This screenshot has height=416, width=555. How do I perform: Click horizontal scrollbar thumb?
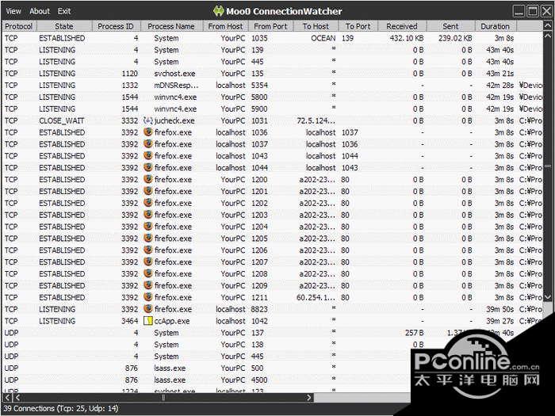point(163,397)
